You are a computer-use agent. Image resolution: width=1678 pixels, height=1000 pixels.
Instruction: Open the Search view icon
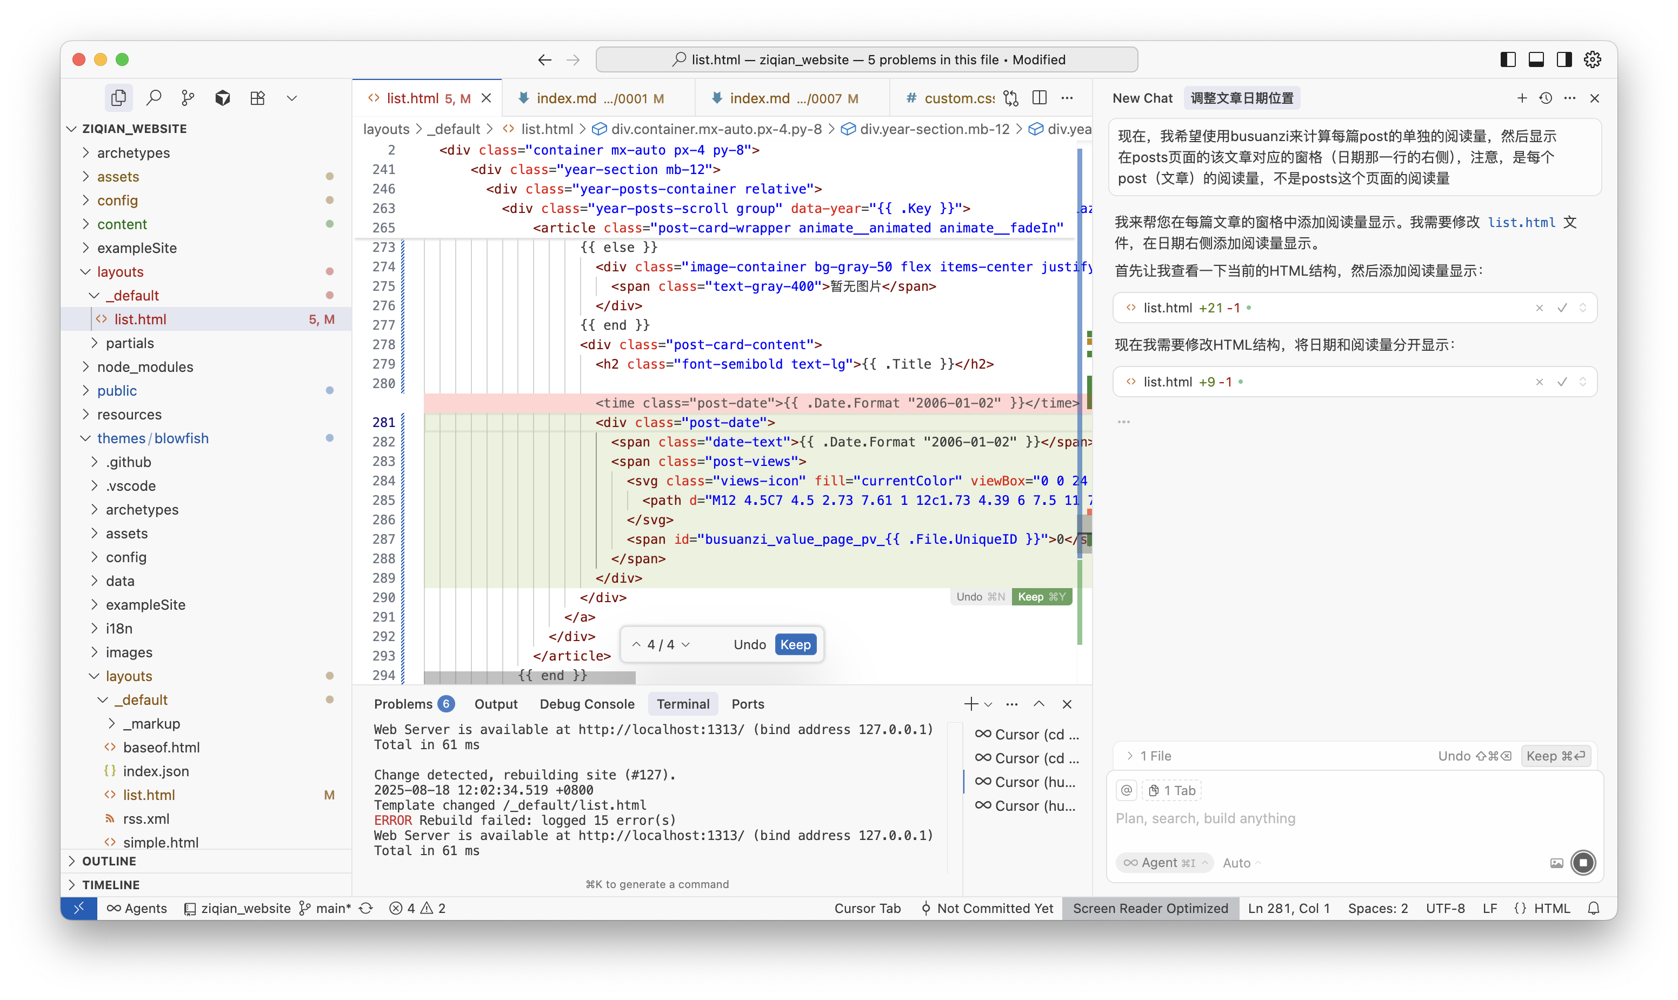pyautogui.click(x=154, y=98)
